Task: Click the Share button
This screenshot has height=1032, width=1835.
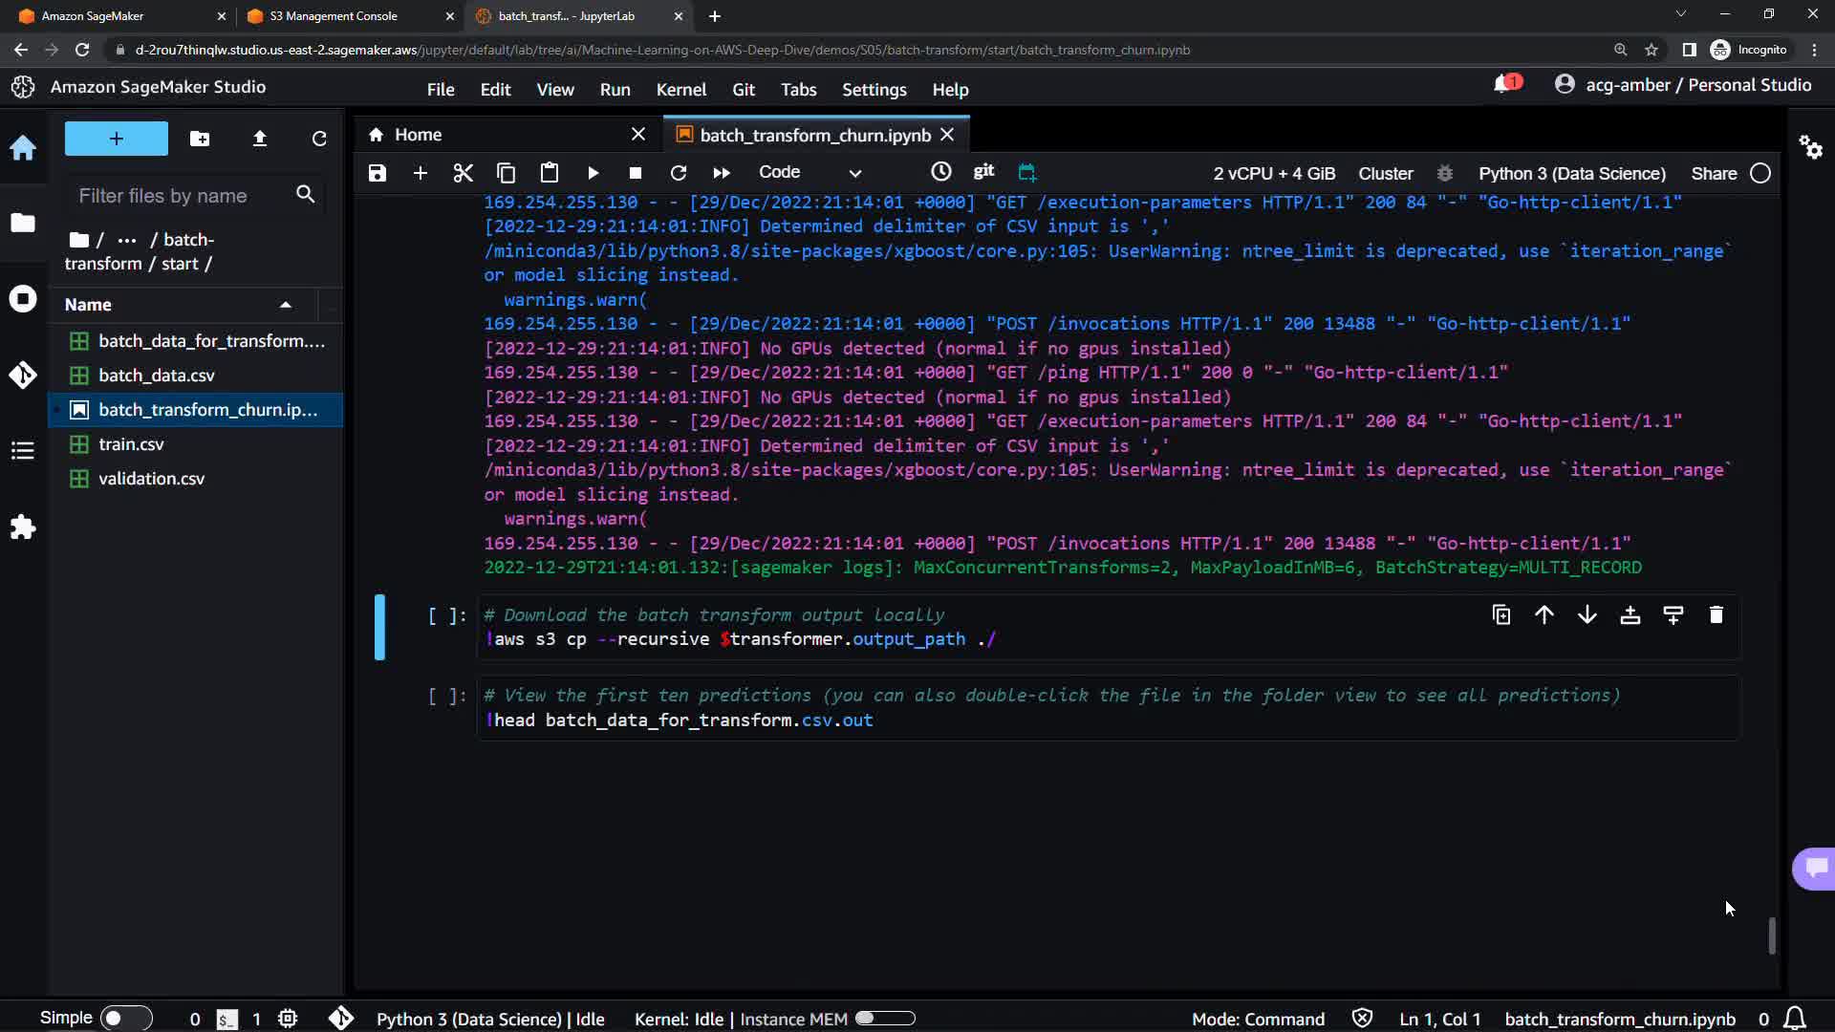Action: pos(1714,173)
